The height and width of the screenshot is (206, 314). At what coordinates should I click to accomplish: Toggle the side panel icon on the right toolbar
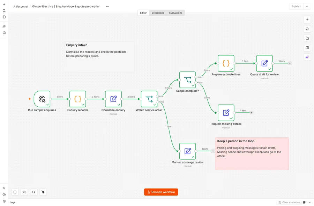point(307,48)
